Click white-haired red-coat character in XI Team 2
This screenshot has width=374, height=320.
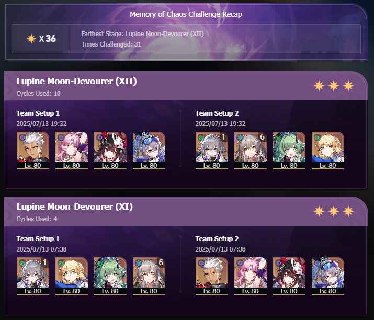[x=212, y=276]
